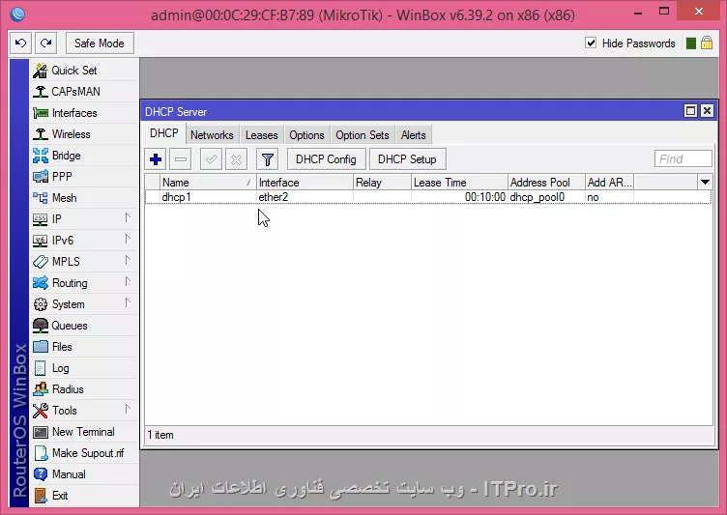Click the filter funnel icon

coord(268,159)
